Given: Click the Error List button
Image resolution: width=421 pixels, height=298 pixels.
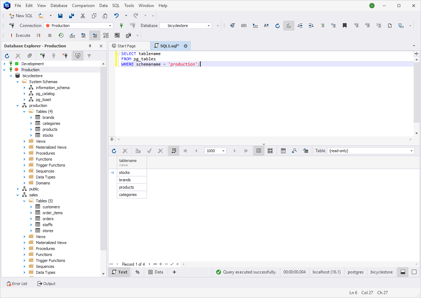Looking at the screenshot, I should pos(17,283).
